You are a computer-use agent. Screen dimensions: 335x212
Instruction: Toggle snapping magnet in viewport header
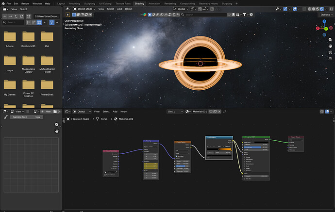pyautogui.click(x=200, y=9)
